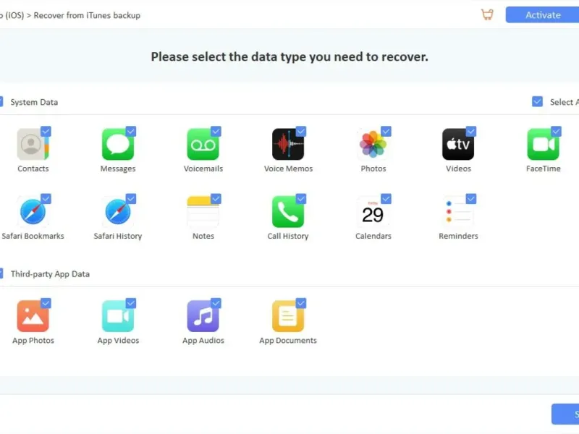Select the App Audios music icon
The image size is (579, 434).
(203, 316)
